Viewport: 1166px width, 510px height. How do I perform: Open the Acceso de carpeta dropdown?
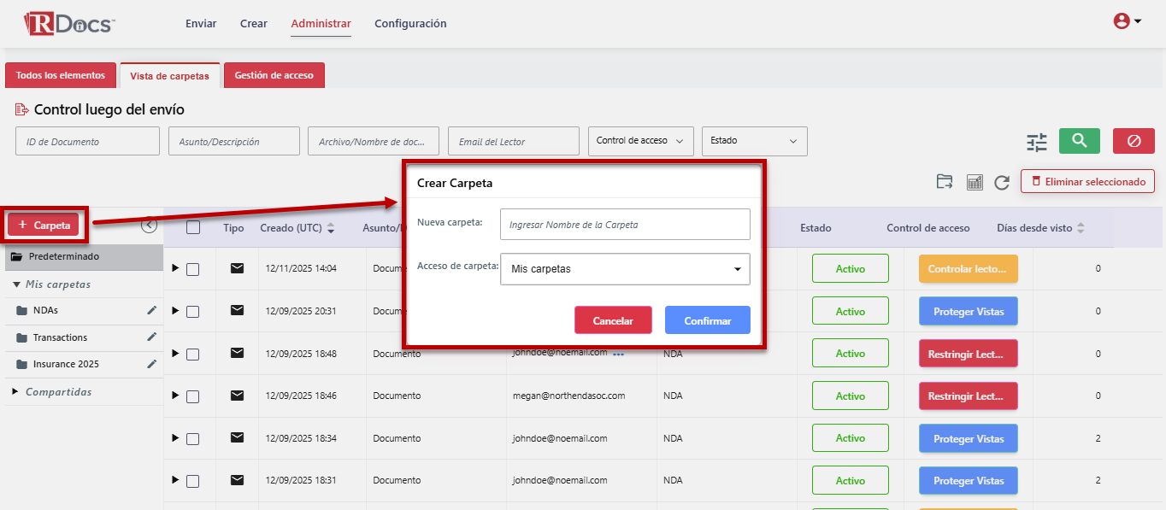click(x=625, y=269)
